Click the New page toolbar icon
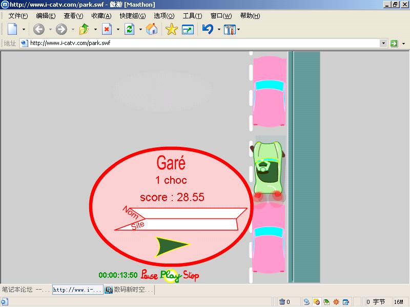The width and height of the screenshot is (410, 307). tap(12, 29)
